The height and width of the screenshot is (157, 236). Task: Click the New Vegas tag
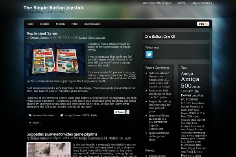tap(188, 148)
